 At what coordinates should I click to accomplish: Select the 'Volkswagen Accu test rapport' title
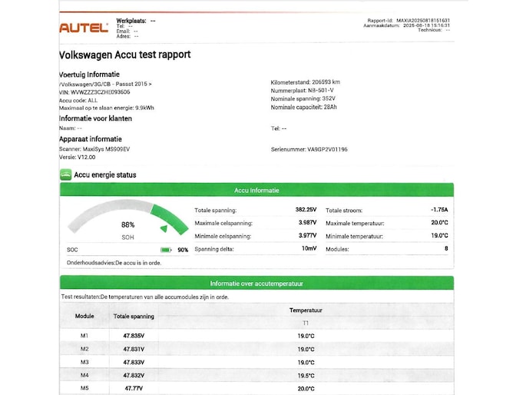tap(125, 55)
